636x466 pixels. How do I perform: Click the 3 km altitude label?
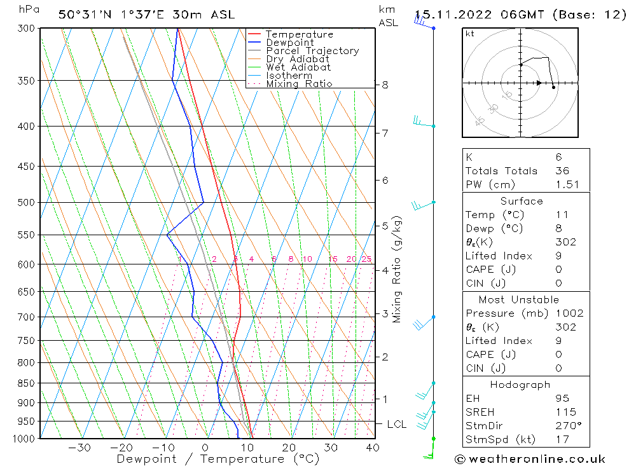pyautogui.click(x=385, y=313)
